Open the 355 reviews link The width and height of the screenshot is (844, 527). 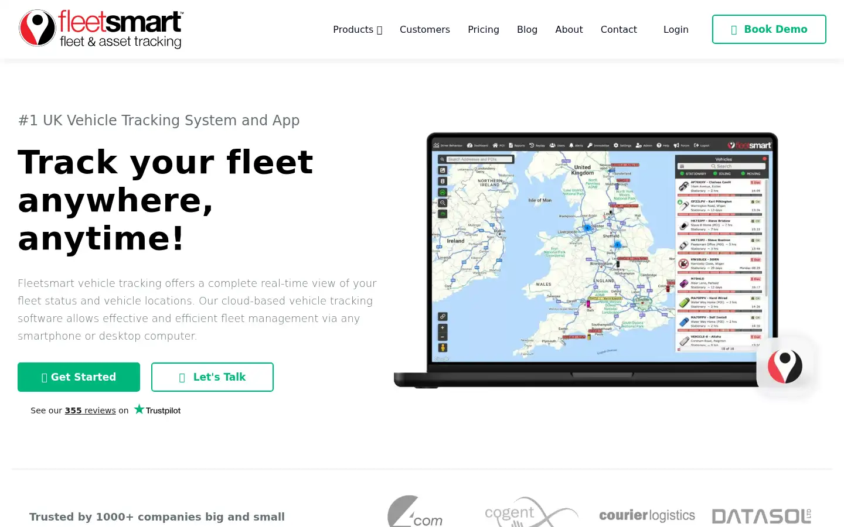[x=90, y=410]
